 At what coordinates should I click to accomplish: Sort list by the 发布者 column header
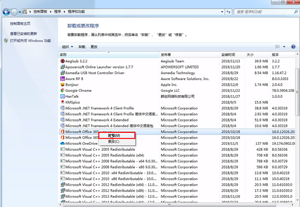pyautogui.click(x=189, y=55)
